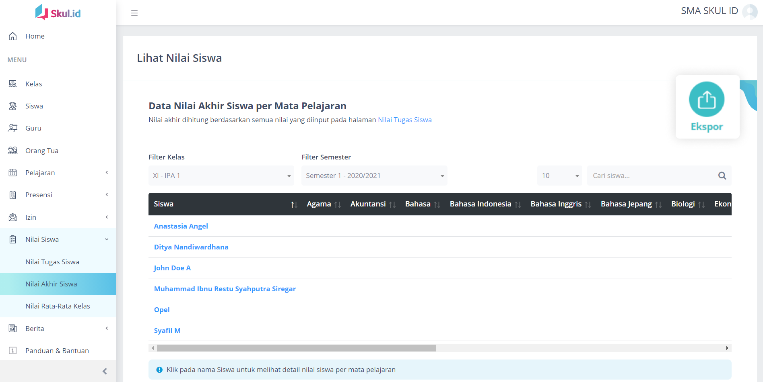The image size is (763, 382).
Task: Click the Skul.id logo
Action: (x=58, y=12)
